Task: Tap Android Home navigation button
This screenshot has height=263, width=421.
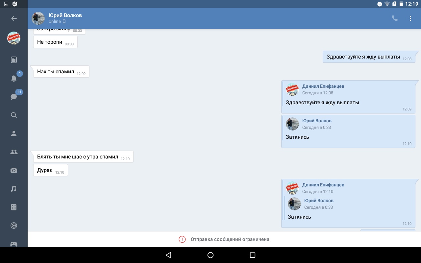Action: pos(210,255)
